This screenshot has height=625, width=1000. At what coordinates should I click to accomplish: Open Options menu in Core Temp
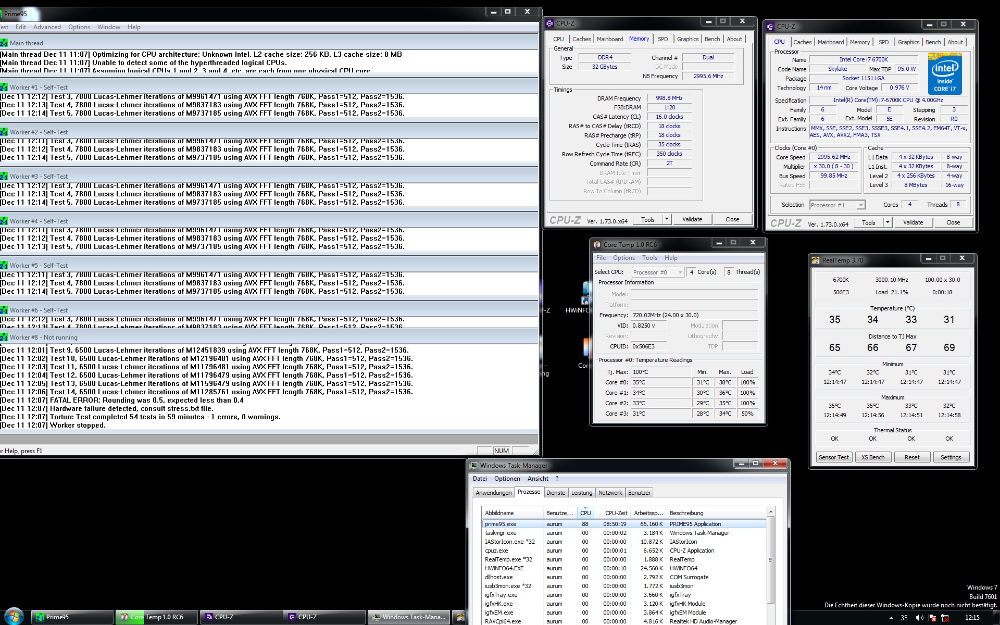624,258
